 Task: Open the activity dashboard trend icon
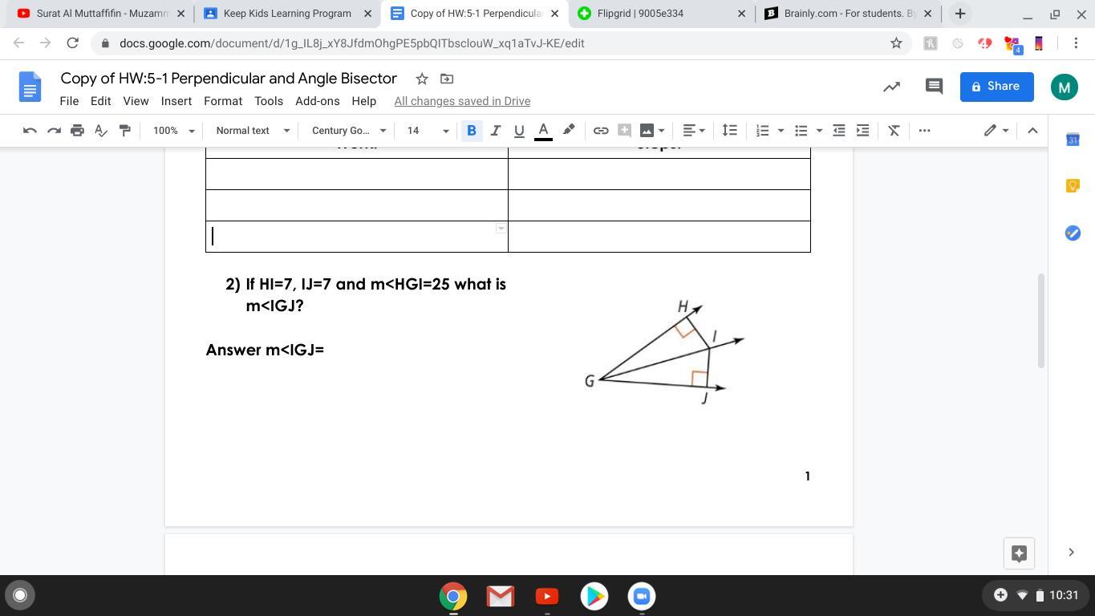click(x=891, y=87)
